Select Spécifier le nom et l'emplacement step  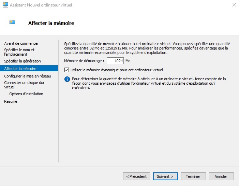click(x=19, y=52)
